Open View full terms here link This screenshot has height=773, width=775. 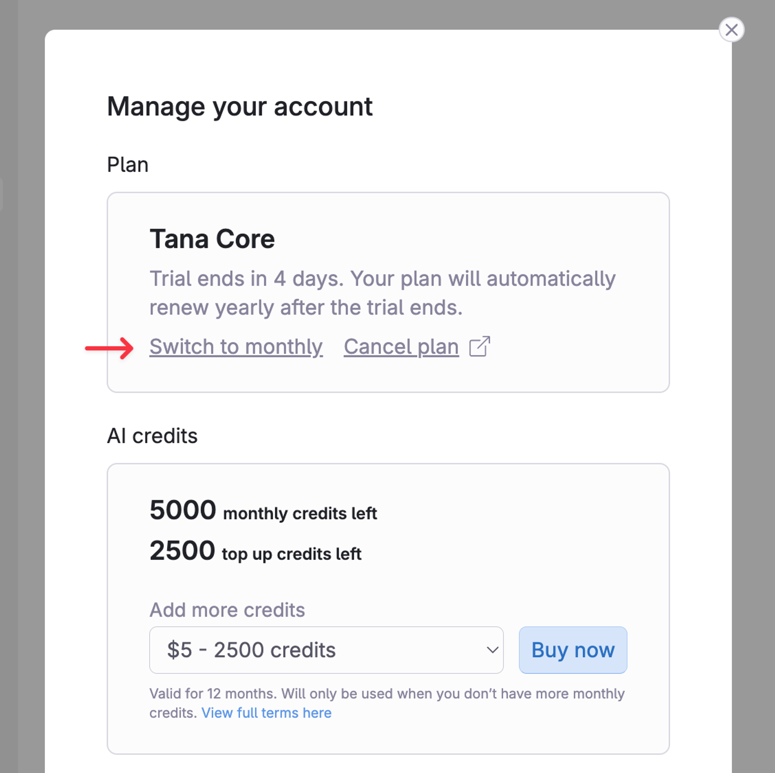click(x=266, y=713)
